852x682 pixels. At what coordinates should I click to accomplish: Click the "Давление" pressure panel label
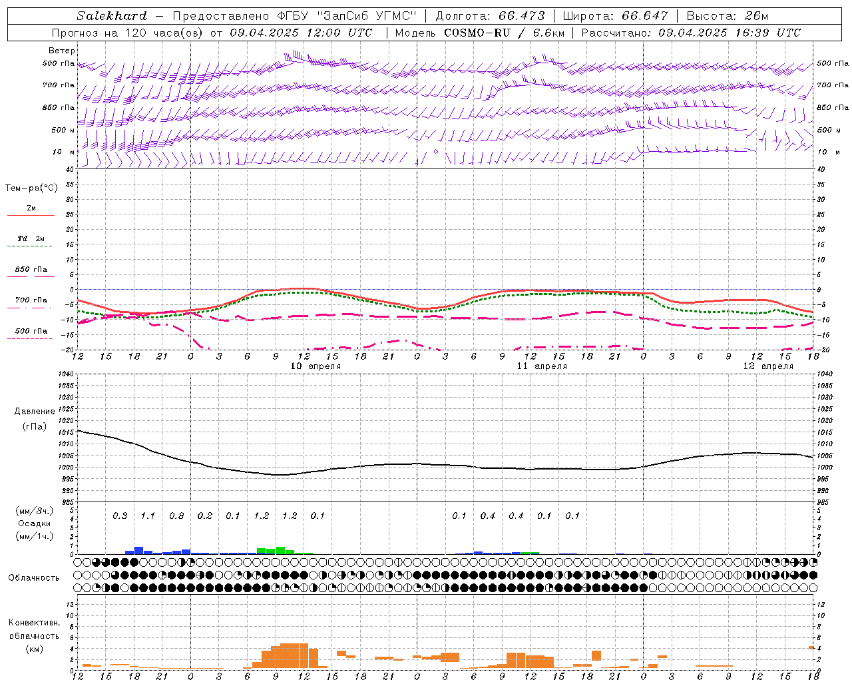(x=35, y=412)
